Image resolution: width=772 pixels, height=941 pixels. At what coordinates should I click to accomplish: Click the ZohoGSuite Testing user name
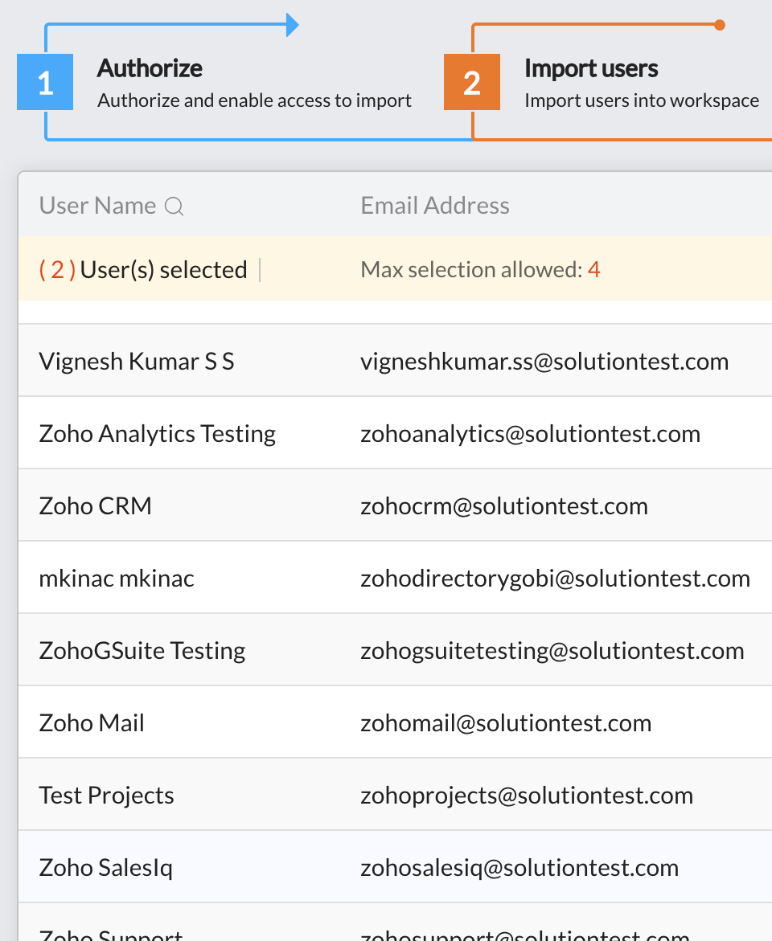pos(142,650)
